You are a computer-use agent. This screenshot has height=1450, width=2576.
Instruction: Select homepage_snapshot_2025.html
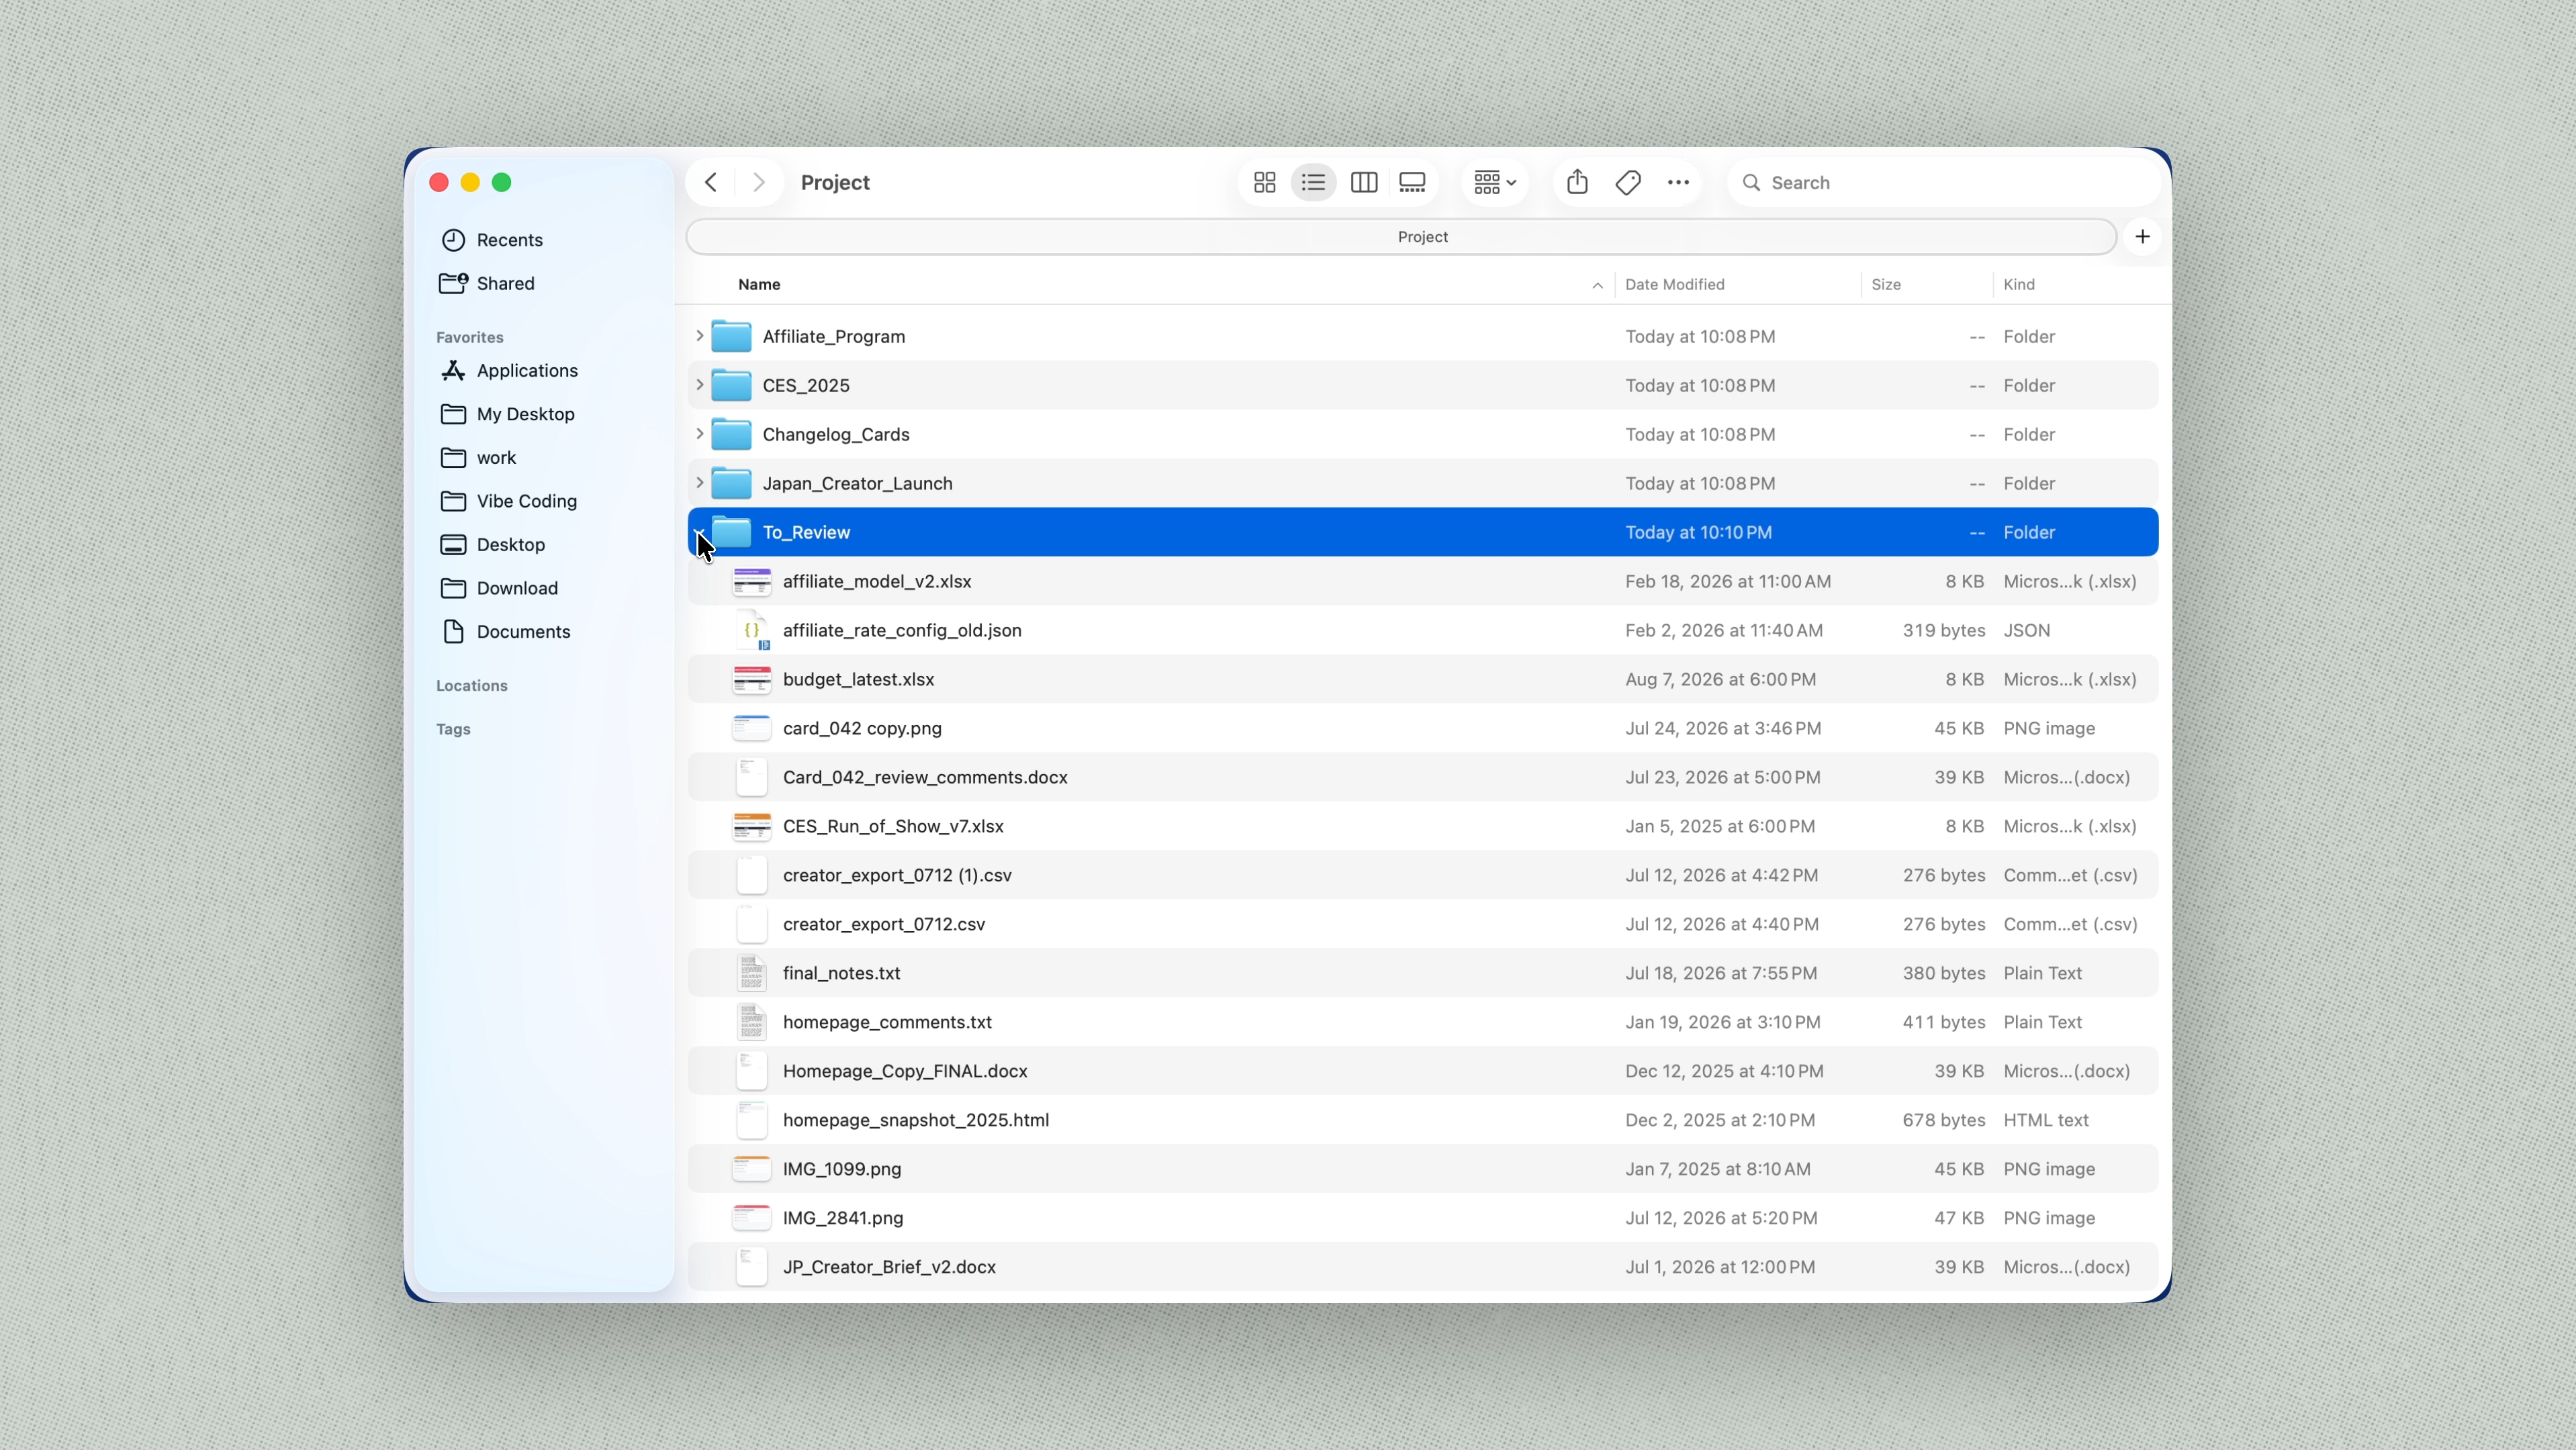(x=1422, y=1120)
